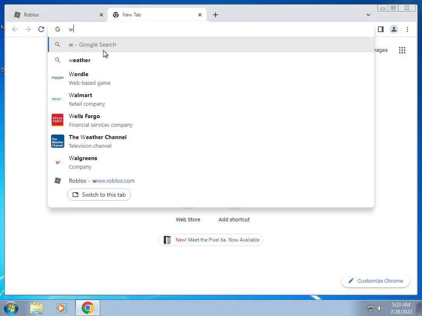The height and width of the screenshot is (316, 422).
Task: Select The Weather Channel suggestion
Action: (211, 141)
